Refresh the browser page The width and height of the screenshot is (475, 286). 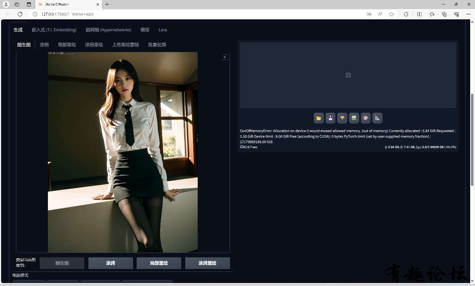[x=20, y=14]
